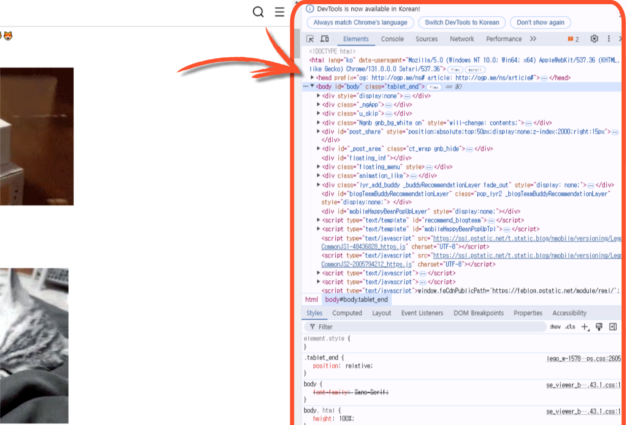Viewport: 626px width, 425px height.
Task: Click the ellipsis badge on the u_skip div
Action: coord(389,114)
